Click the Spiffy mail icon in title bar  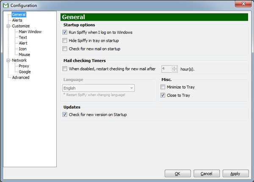pos(6,6)
